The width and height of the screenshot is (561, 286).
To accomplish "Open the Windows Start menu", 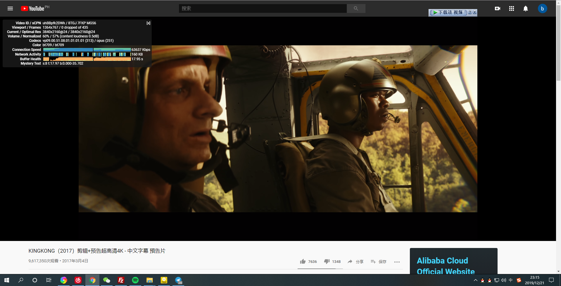I will click(x=7, y=280).
